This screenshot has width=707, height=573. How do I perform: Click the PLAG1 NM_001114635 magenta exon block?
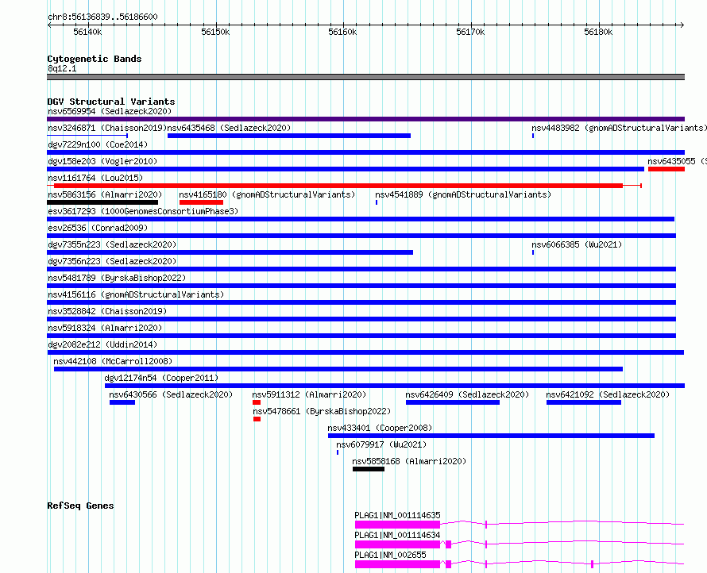click(x=397, y=525)
